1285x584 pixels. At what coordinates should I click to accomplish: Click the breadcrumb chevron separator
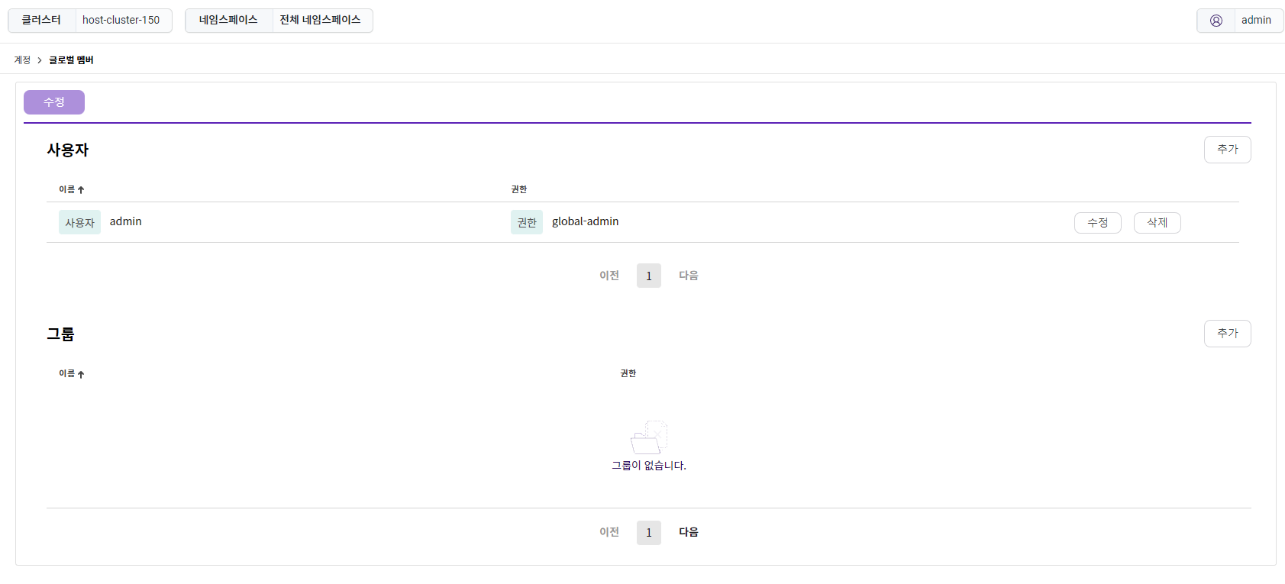40,60
